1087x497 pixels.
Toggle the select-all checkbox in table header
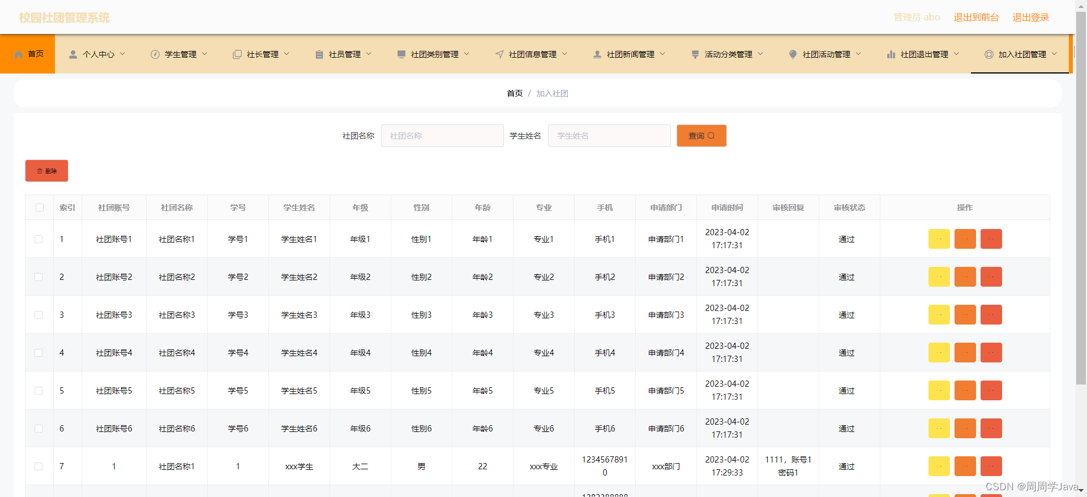tap(40, 208)
